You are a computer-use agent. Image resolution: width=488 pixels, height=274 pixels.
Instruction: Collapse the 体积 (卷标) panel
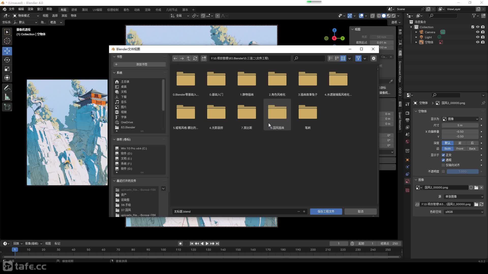[x=114, y=140]
